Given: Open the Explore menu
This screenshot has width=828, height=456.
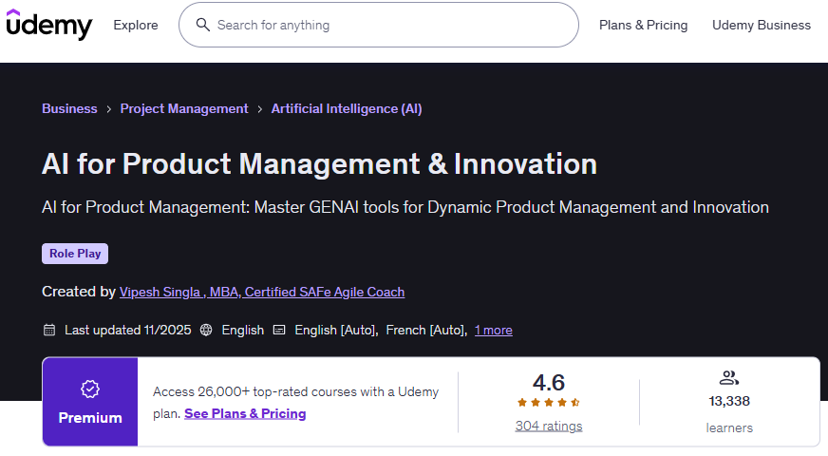Looking at the screenshot, I should click(x=136, y=25).
